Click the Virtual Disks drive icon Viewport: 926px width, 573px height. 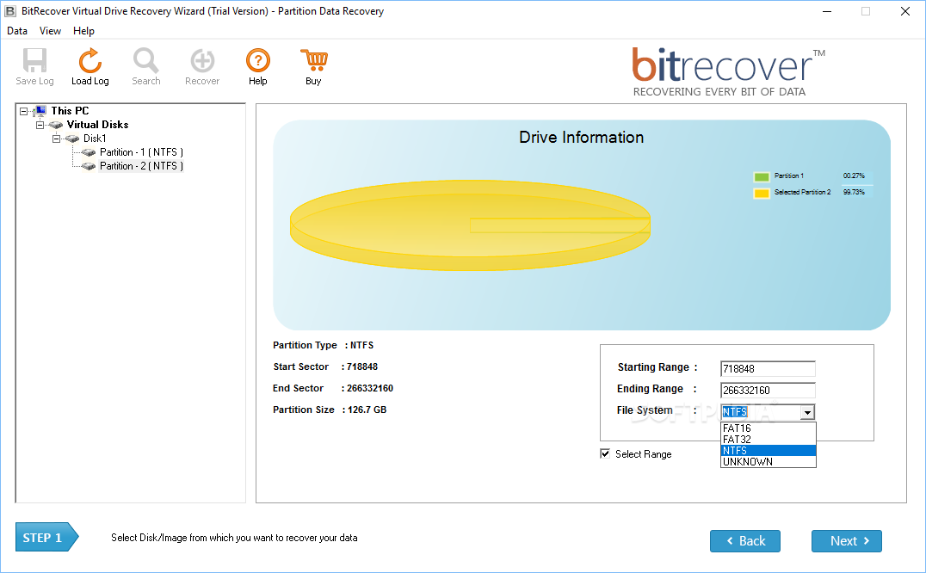[56, 125]
